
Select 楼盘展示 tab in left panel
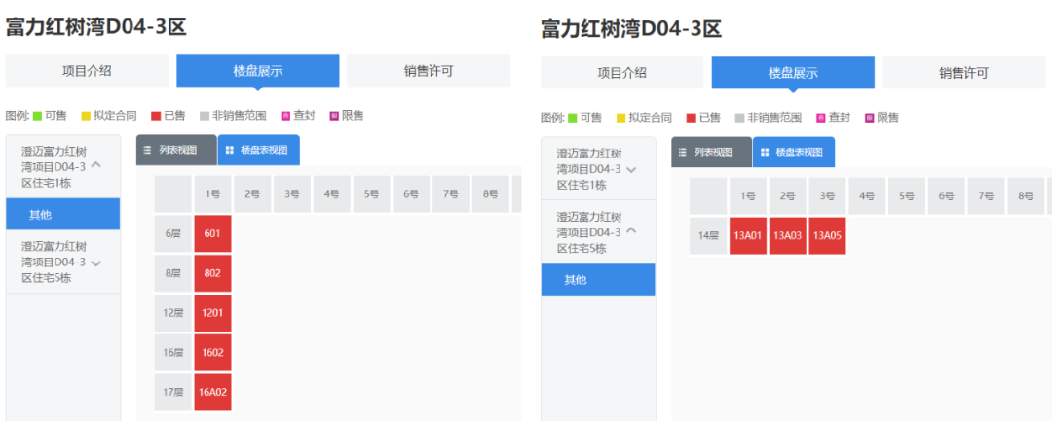tap(258, 71)
